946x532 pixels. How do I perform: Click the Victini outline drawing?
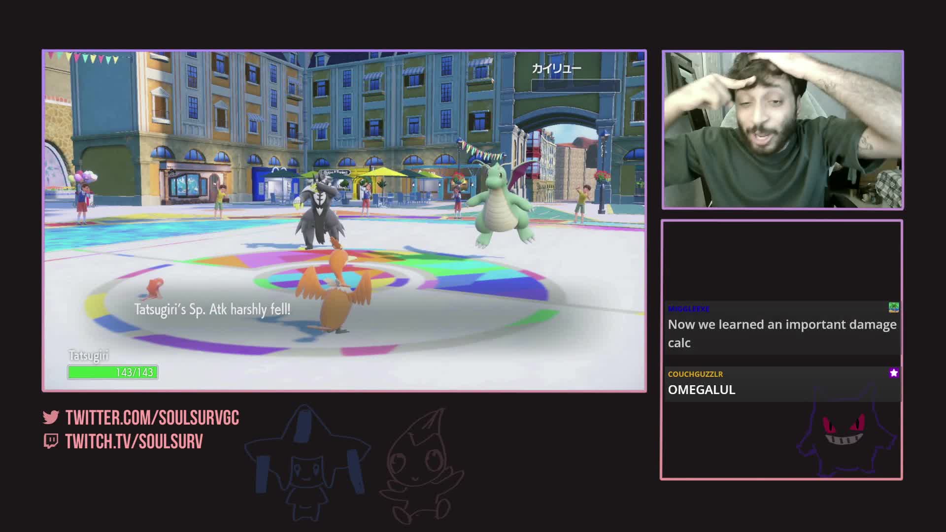click(x=421, y=465)
